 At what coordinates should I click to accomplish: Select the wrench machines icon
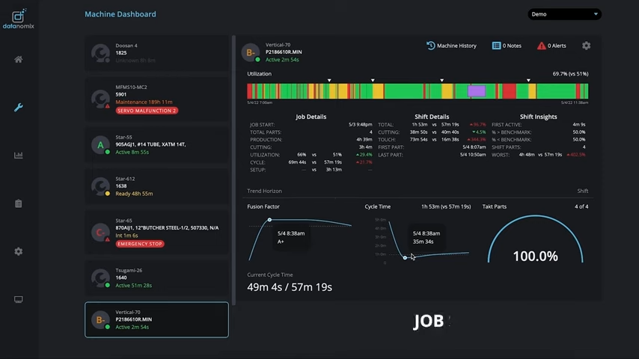(19, 108)
